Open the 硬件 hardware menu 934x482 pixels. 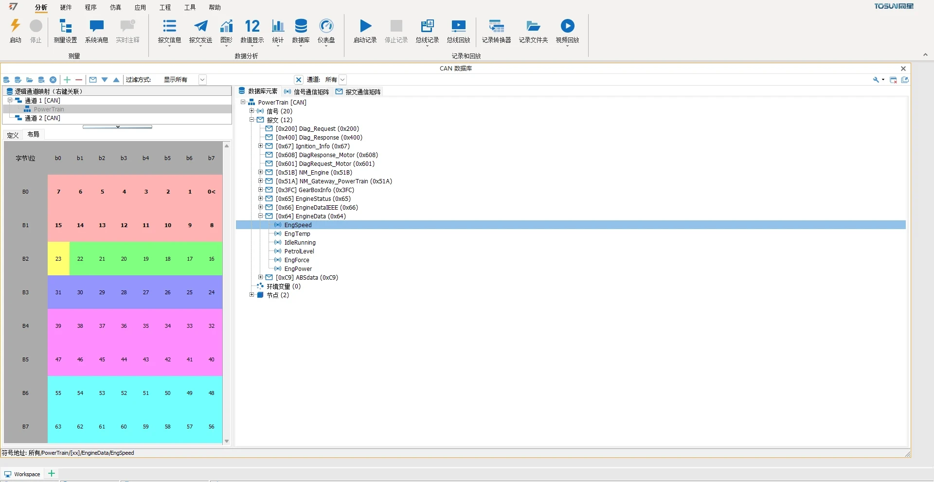coord(66,7)
